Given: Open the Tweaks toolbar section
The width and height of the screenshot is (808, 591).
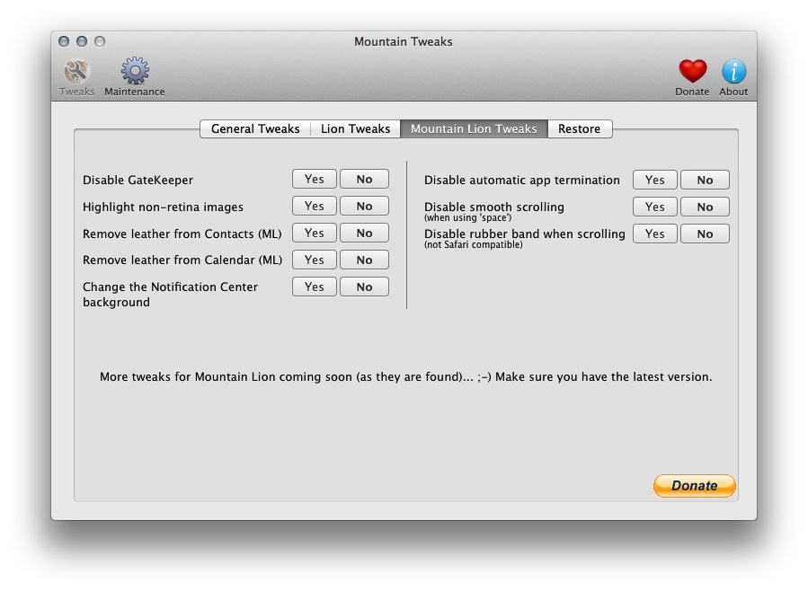Looking at the screenshot, I should pos(76,77).
